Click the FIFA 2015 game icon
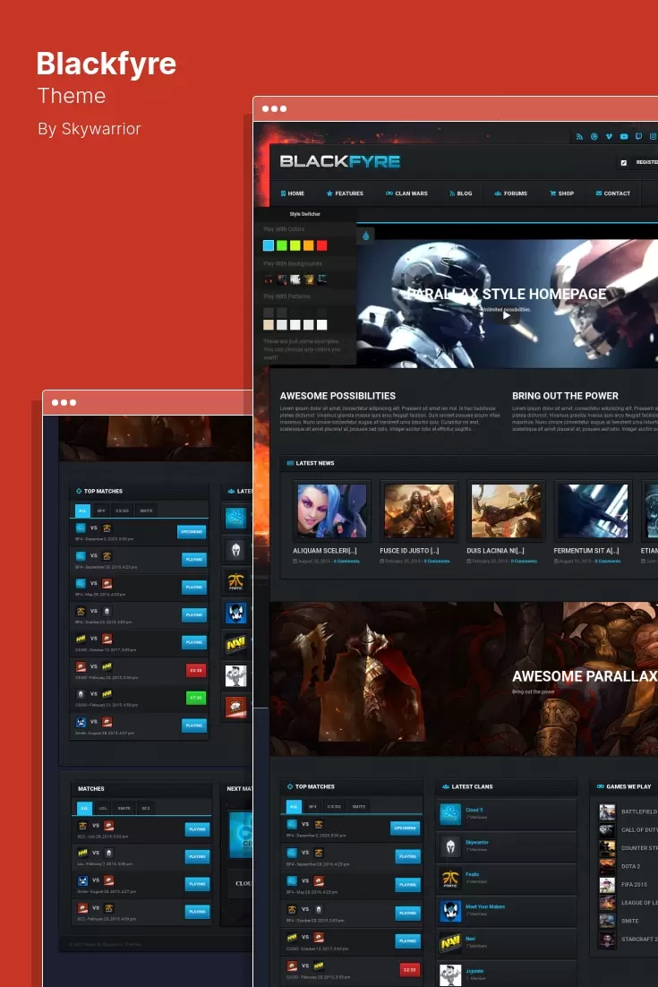 click(x=607, y=885)
